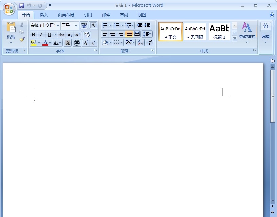Toggle bold formatting
This screenshot has height=217, width=277.
click(x=33, y=35)
